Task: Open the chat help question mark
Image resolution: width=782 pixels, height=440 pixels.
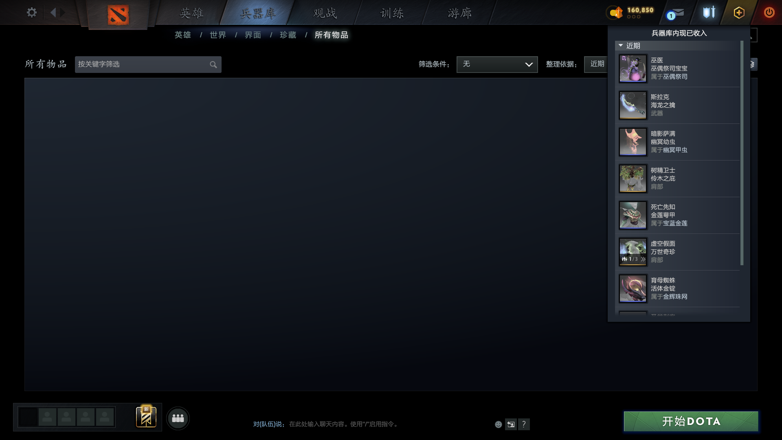Action: click(524, 425)
